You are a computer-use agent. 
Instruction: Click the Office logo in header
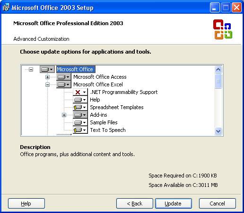pyautogui.click(x=223, y=29)
